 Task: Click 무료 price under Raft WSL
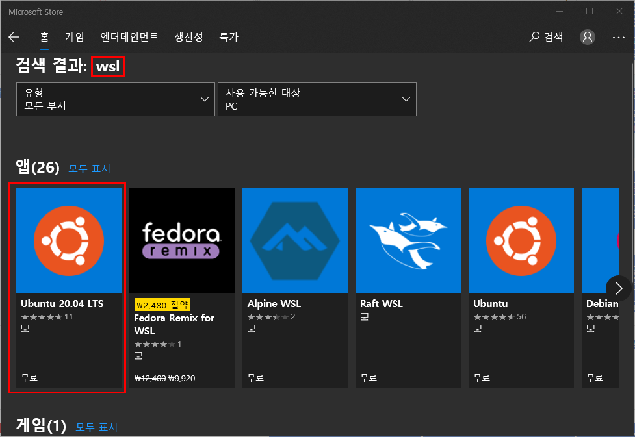(x=369, y=377)
